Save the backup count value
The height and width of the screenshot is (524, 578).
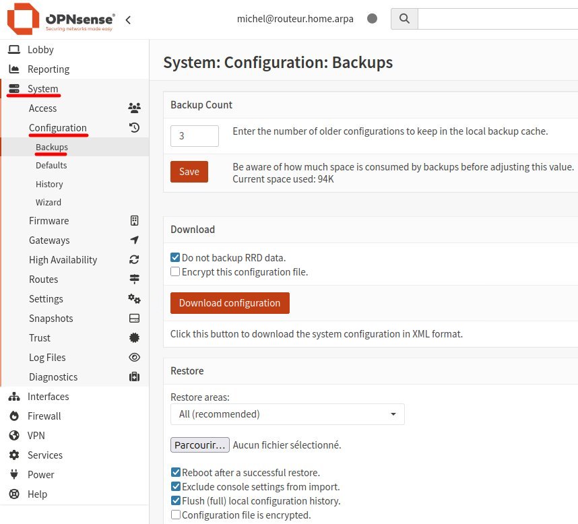pos(189,172)
